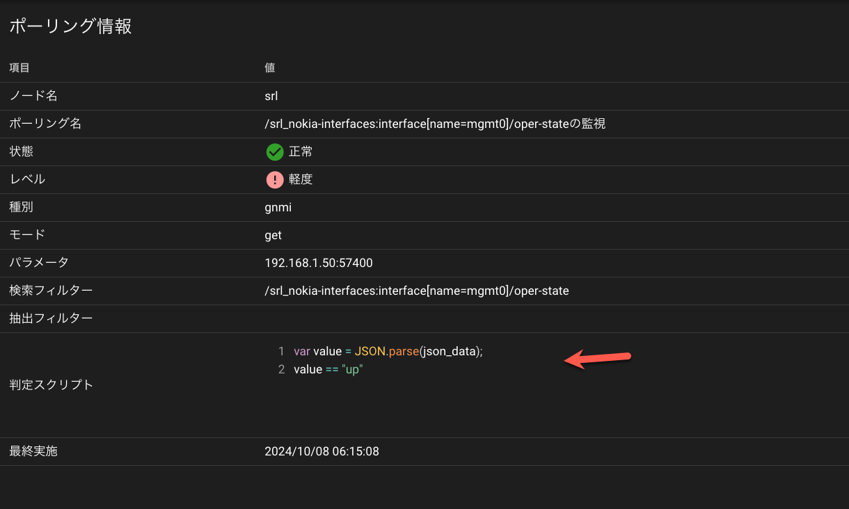Select the 値 column header
Image resolution: width=849 pixels, height=509 pixels.
(x=270, y=68)
